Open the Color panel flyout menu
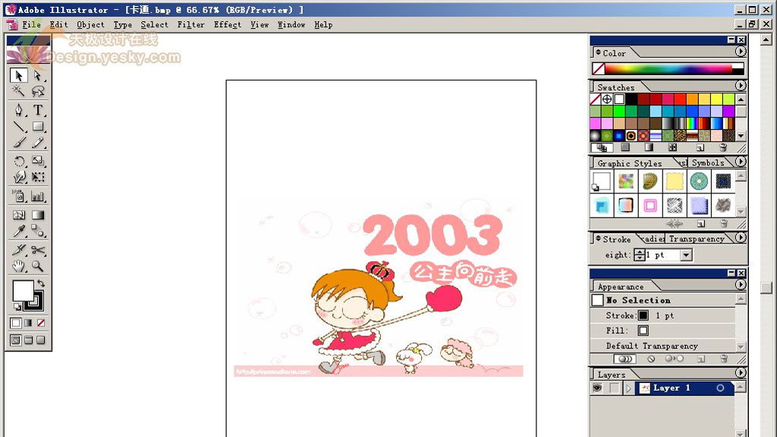Viewport: 777px width, 437px height. coord(741,52)
